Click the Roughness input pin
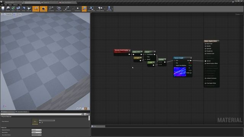The width and height of the screenshot is (244, 137). 205,51
